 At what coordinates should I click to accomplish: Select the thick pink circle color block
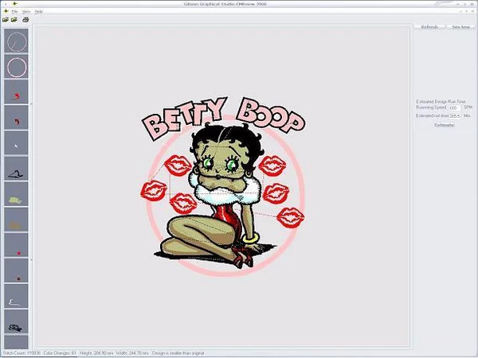tap(16, 67)
